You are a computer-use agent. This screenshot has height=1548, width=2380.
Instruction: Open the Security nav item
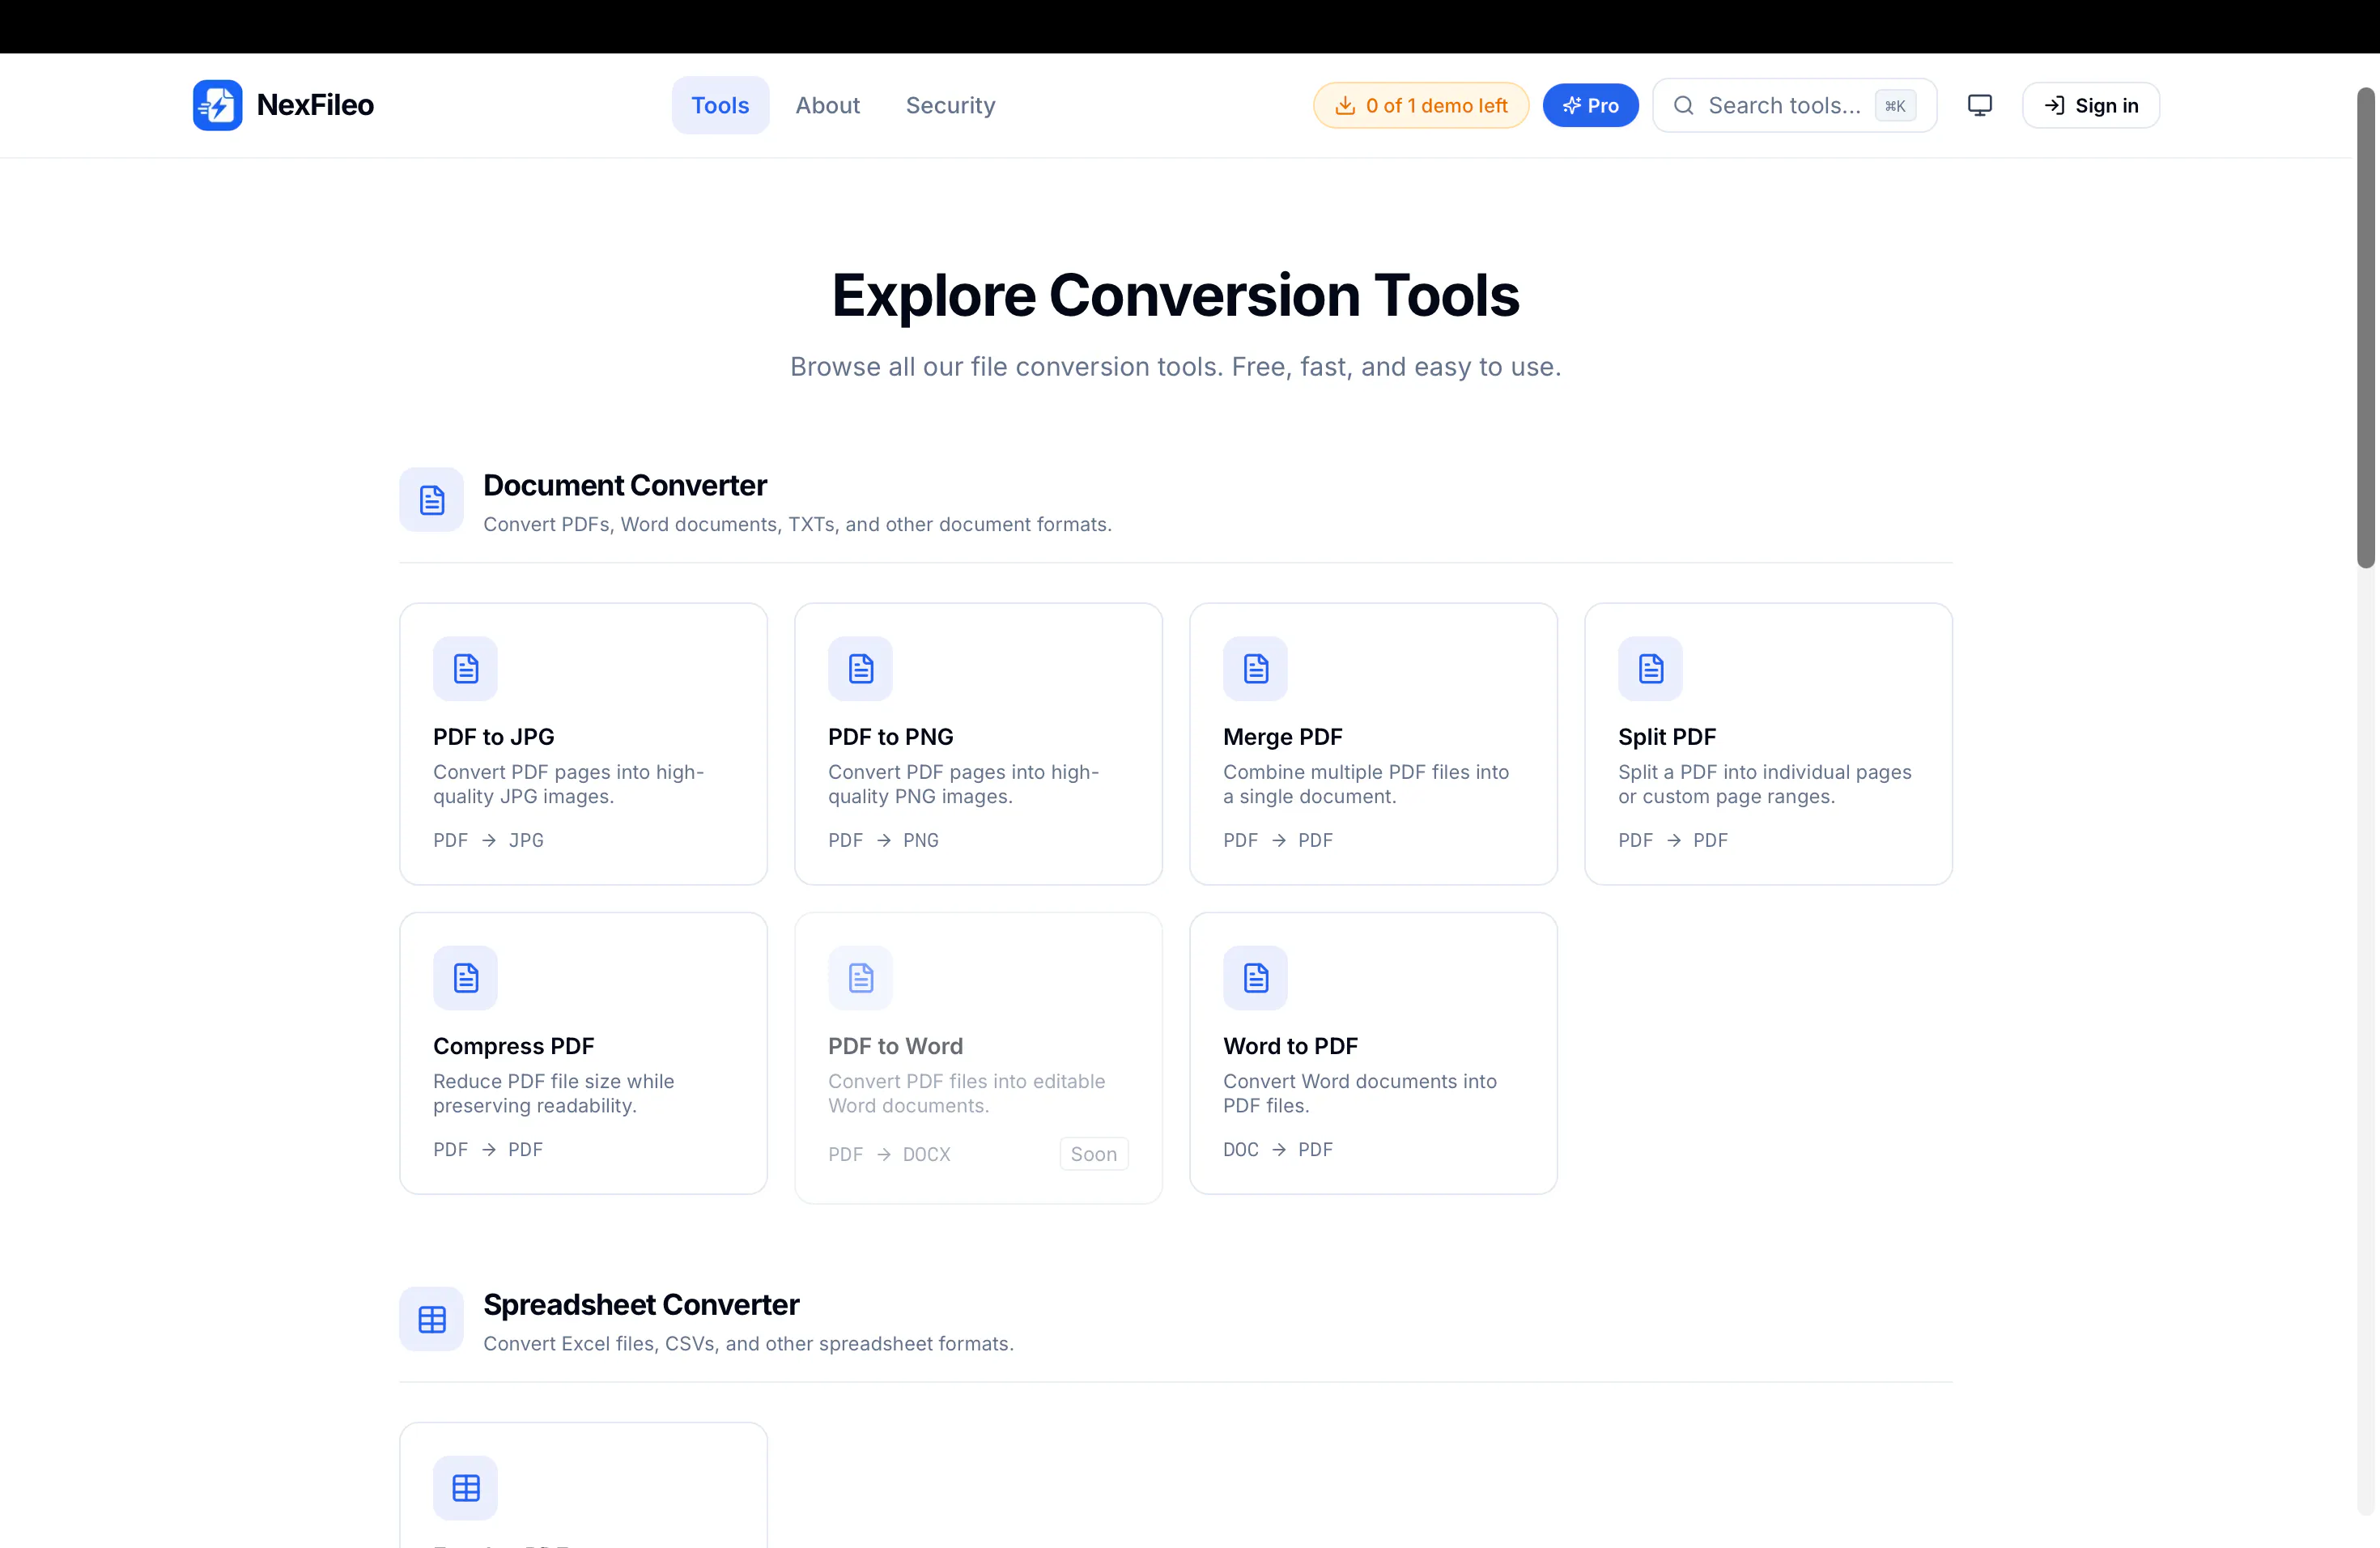point(950,105)
